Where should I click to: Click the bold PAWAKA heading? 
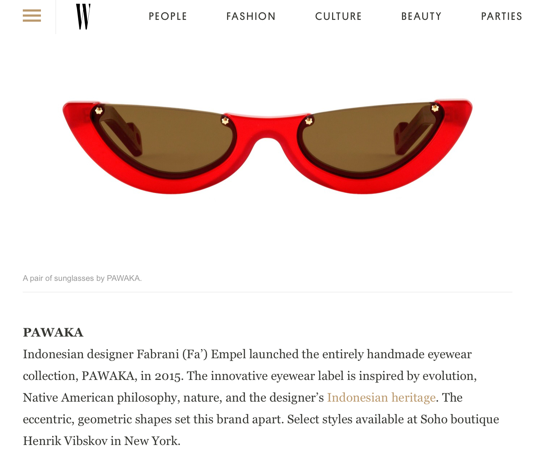(x=53, y=333)
